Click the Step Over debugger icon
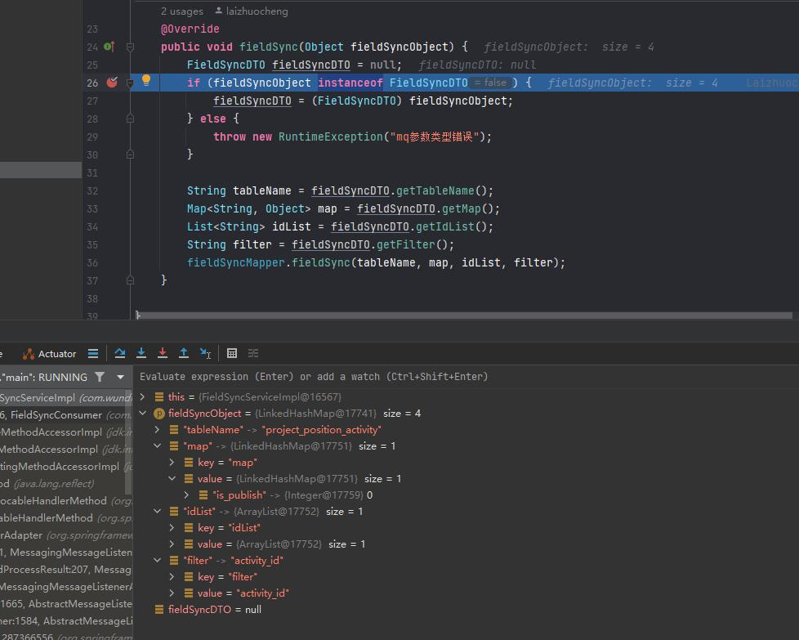799x640 pixels. pos(120,353)
